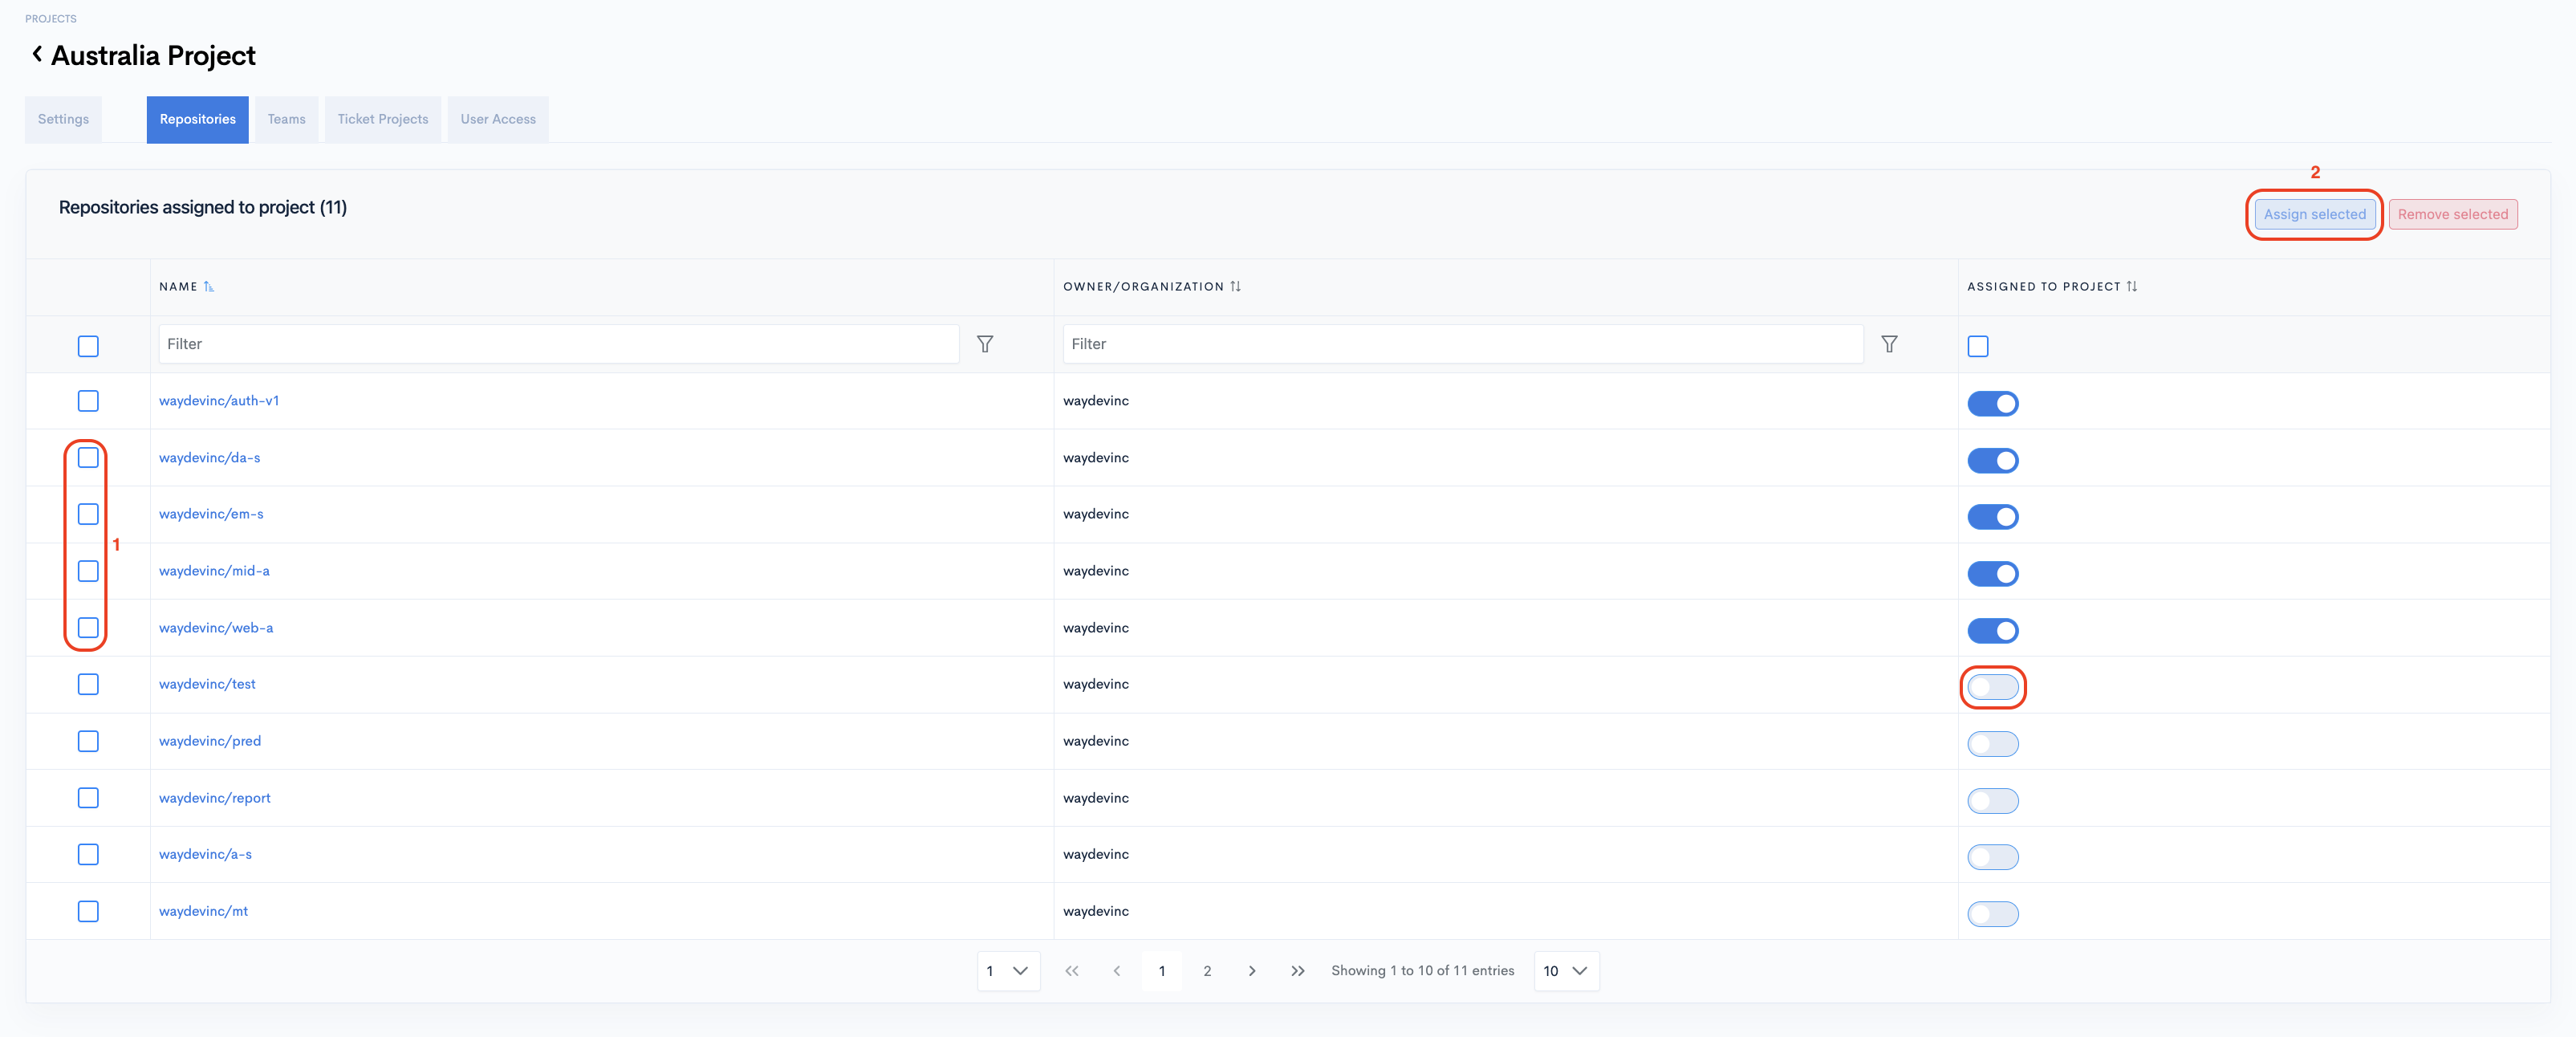This screenshot has height=1037, width=2576.
Task: Select checkbox for waydevinc/a-s
Action: click(88, 854)
